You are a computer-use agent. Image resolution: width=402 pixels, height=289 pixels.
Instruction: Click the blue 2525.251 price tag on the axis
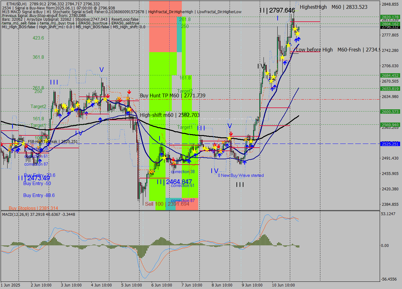(389, 144)
